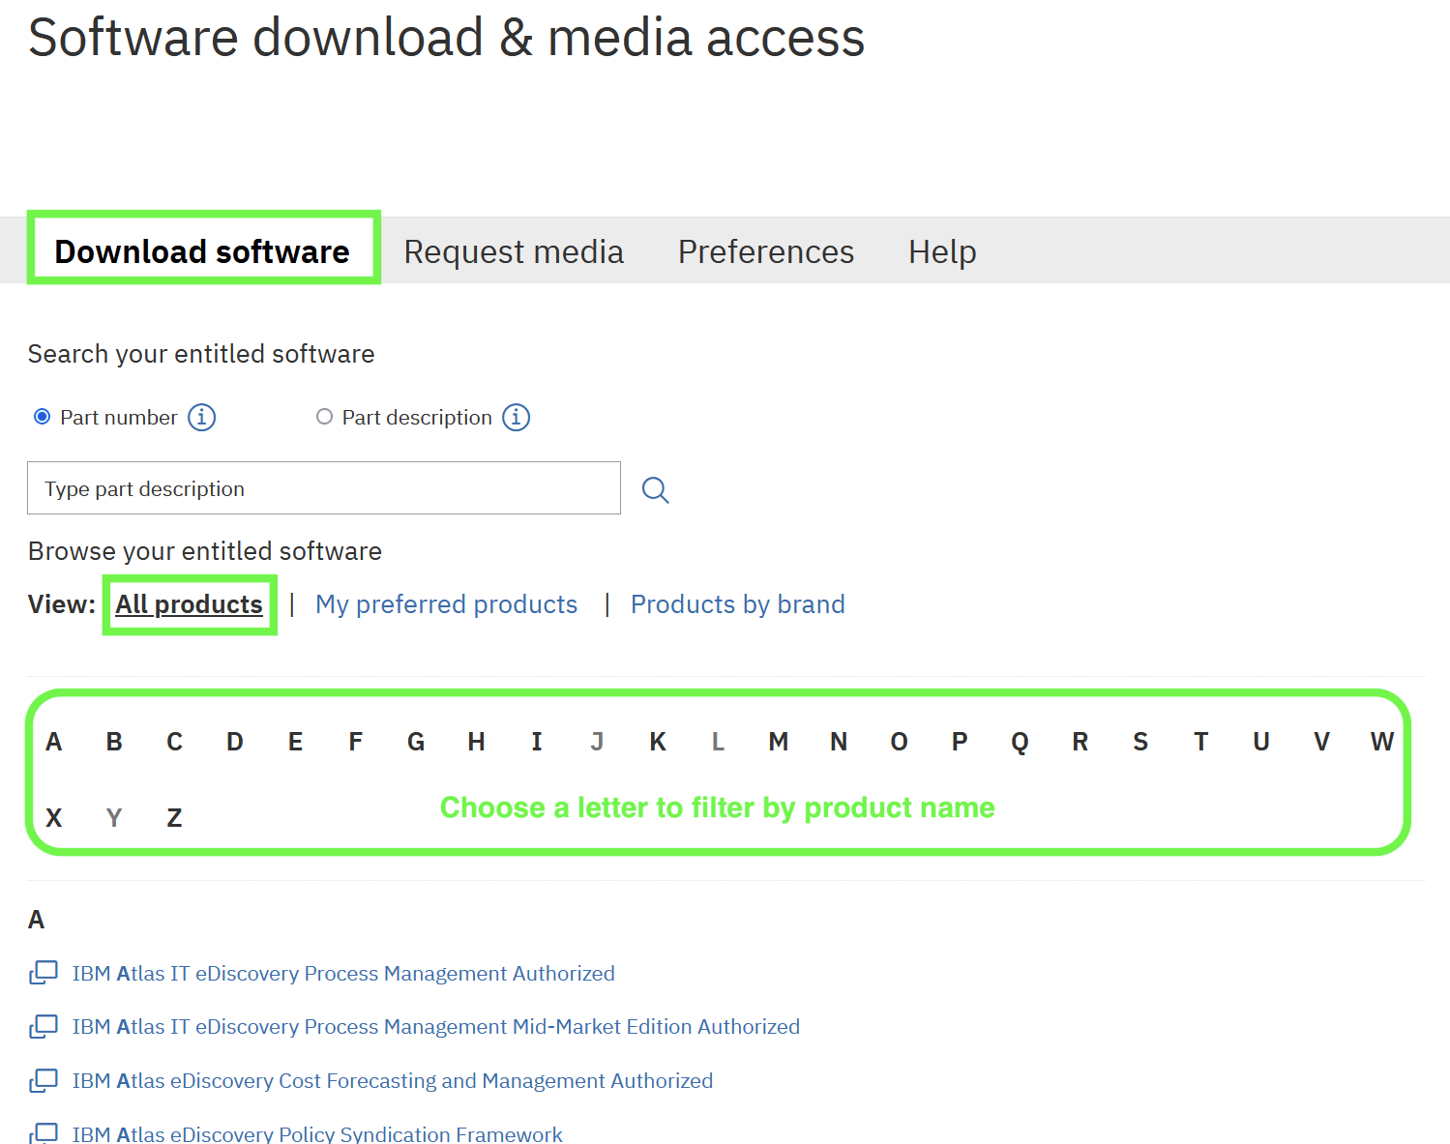Click the Search your entitled software label
Image resolution: width=1450 pixels, height=1144 pixels.
[x=201, y=354]
